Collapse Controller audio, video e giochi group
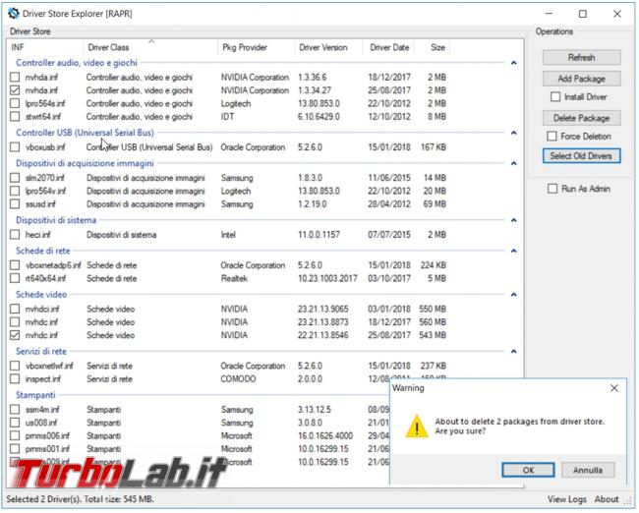 pyautogui.click(x=514, y=63)
